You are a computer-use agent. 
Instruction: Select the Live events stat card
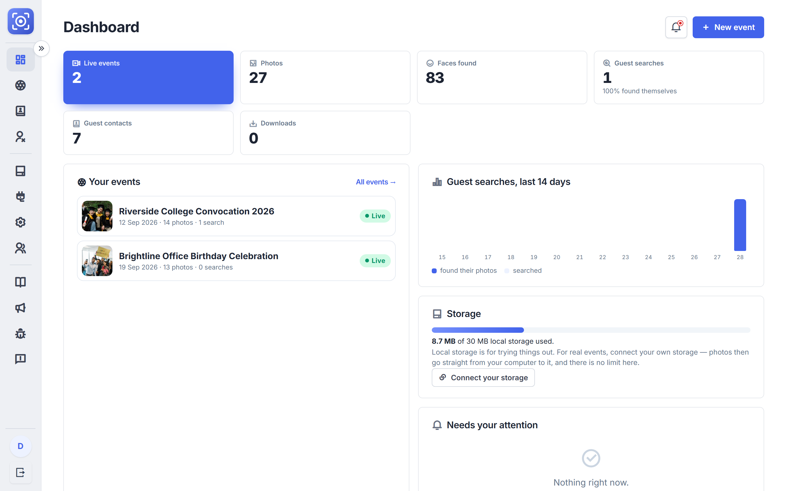tap(148, 77)
